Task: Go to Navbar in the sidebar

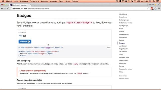Action: pyautogui.click(x=122, y=31)
